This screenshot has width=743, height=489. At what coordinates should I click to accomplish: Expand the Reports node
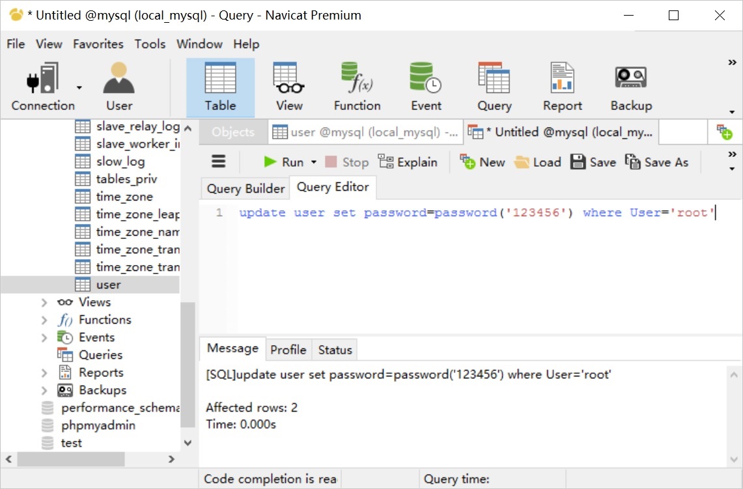(x=44, y=373)
